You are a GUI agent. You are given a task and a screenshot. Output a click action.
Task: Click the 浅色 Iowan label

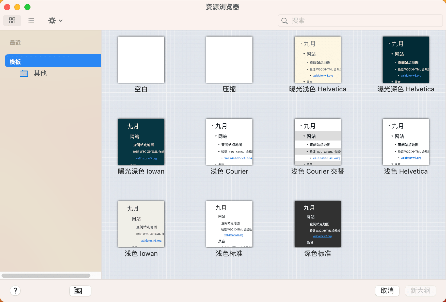tap(141, 254)
